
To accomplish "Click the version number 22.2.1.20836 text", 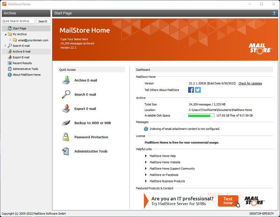I will [x=197, y=83].
